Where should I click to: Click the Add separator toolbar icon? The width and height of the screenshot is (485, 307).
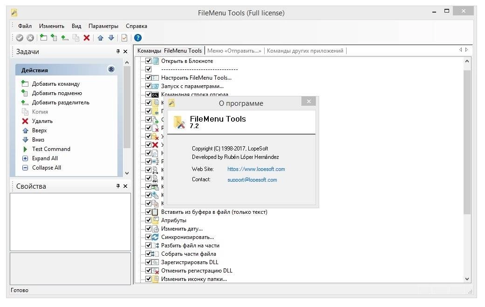point(65,38)
